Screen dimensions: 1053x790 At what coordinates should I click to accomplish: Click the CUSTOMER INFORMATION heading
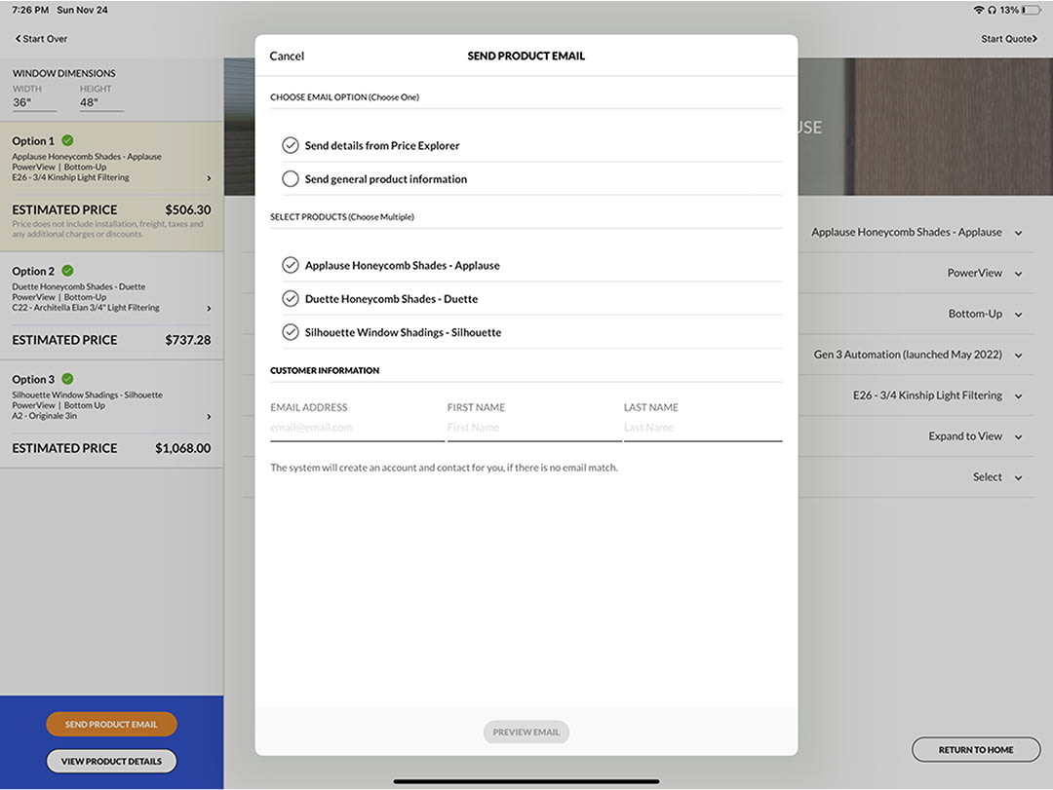[325, 370]
